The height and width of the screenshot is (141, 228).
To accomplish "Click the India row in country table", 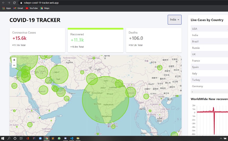I will [209, 35].
